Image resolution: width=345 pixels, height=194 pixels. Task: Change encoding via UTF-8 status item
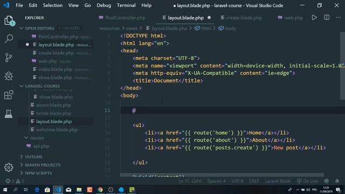click(237, 181)
